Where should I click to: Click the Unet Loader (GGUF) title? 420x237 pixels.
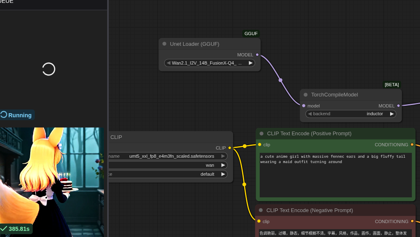195,44
